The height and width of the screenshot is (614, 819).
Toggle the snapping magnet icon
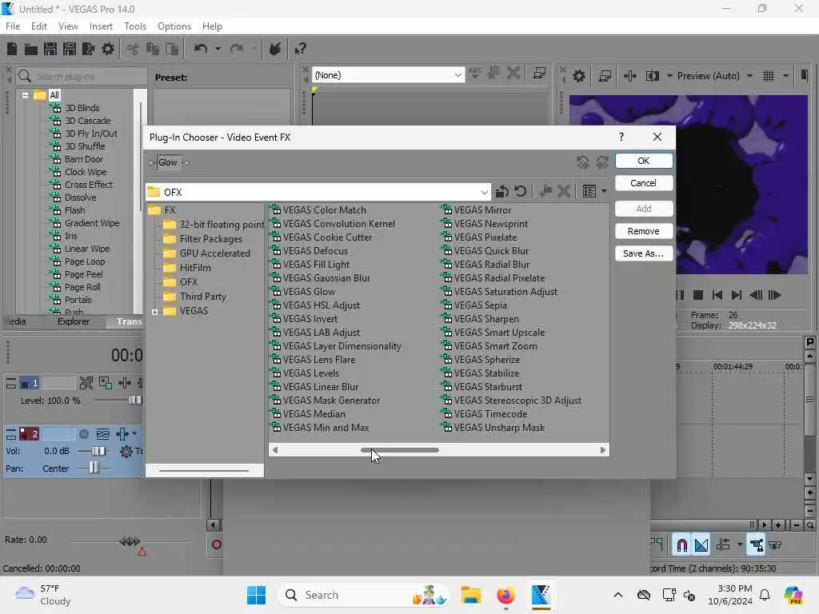coord(681,545)
